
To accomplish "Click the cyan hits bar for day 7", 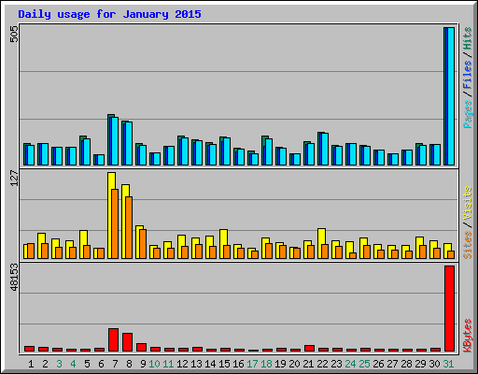I will click(115, 141).
